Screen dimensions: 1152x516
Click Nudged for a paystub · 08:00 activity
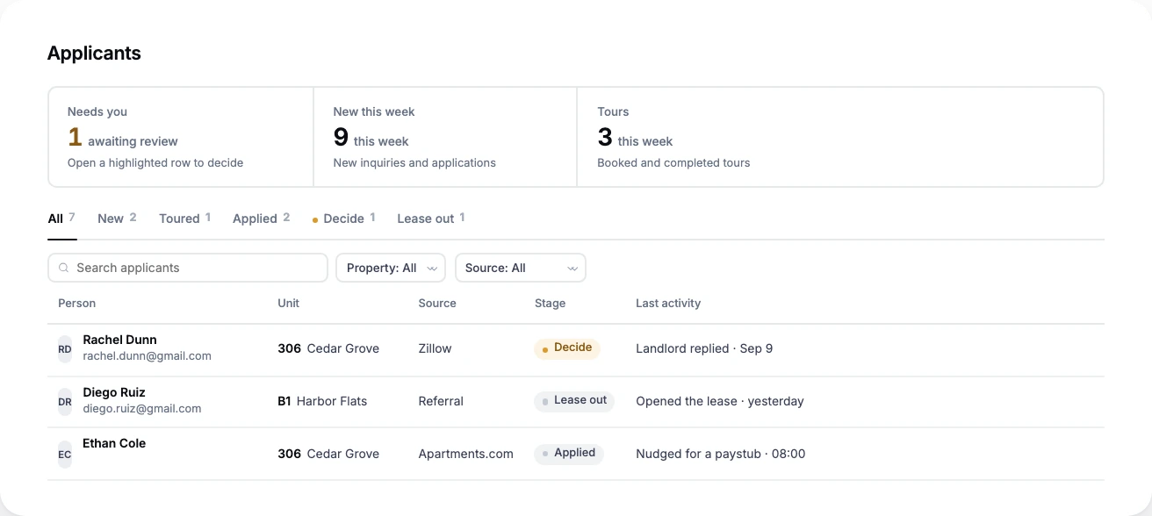point(721,454)
